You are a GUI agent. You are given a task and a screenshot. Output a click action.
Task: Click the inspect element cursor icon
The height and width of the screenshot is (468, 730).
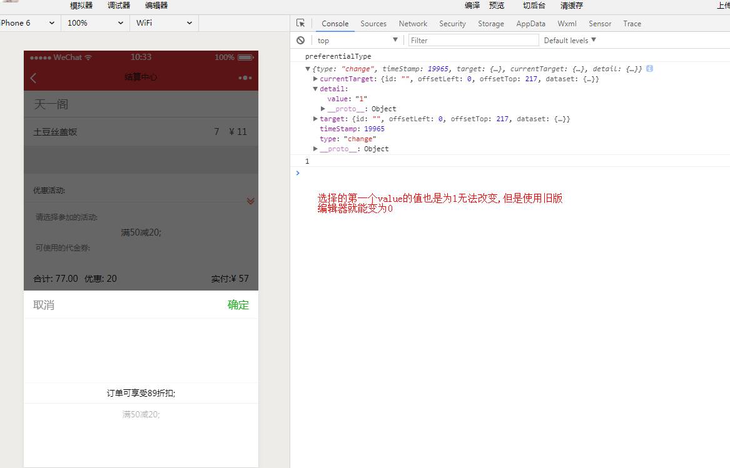click(x=301, y=23)
